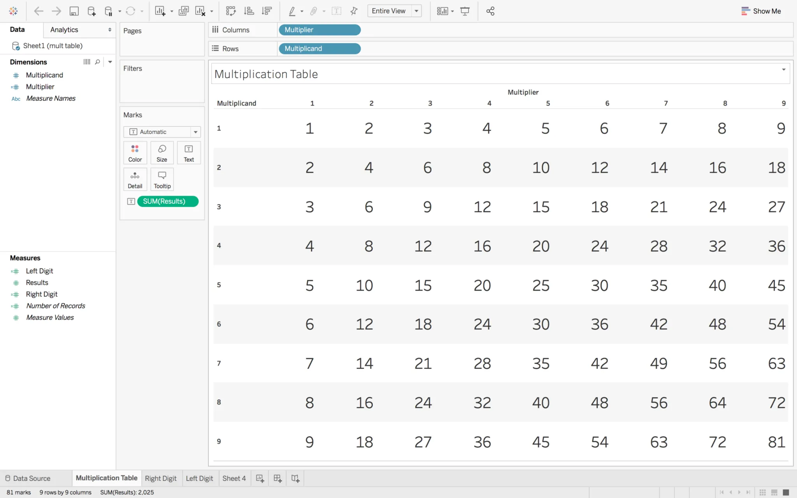
Task: Click the Group members paperclip icon
Action: (x=313, y=11)
